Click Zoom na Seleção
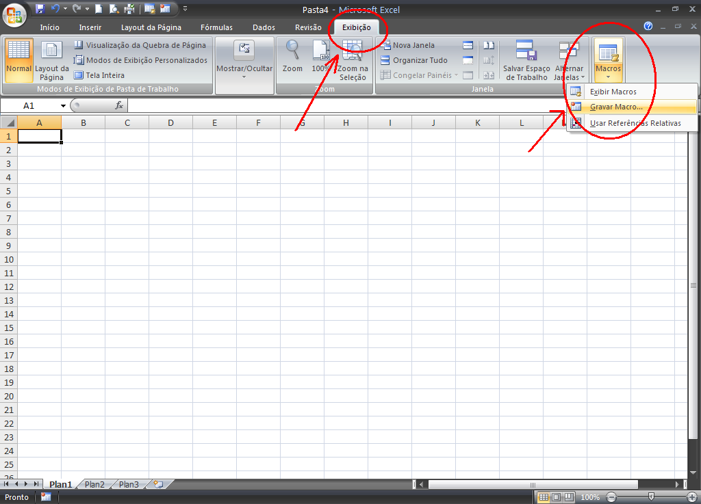The height and width of the screenshot is (504, 701). point(353,61)
